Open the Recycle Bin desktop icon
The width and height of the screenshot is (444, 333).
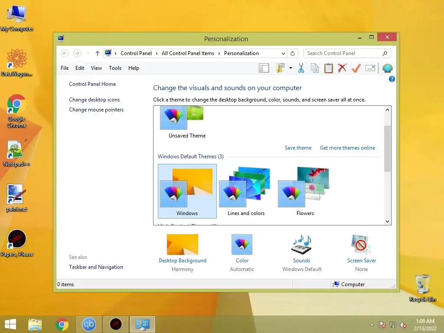coord(422,288)
